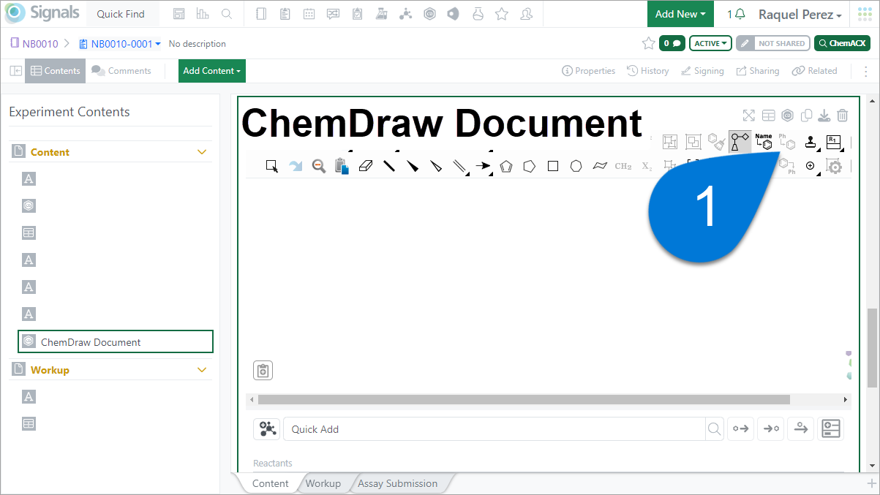Click the ChemACX search button

(843, 43)
